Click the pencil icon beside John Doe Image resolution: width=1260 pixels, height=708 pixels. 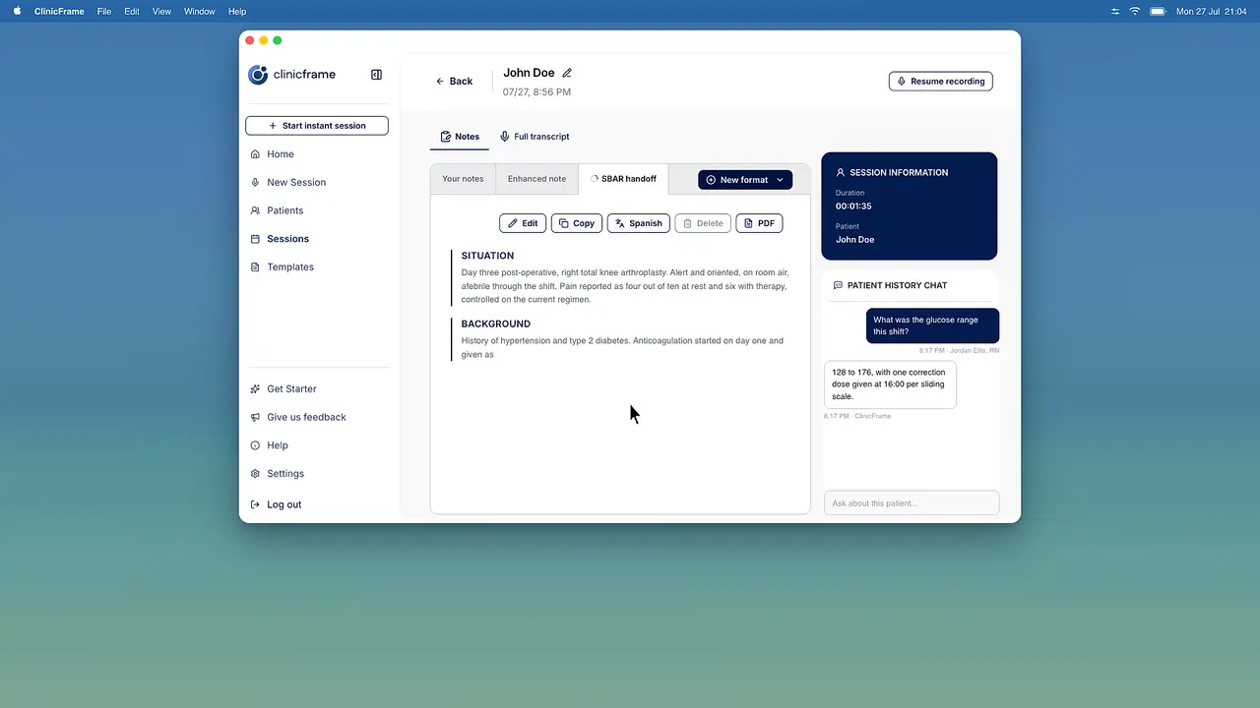tap(567, 73)
